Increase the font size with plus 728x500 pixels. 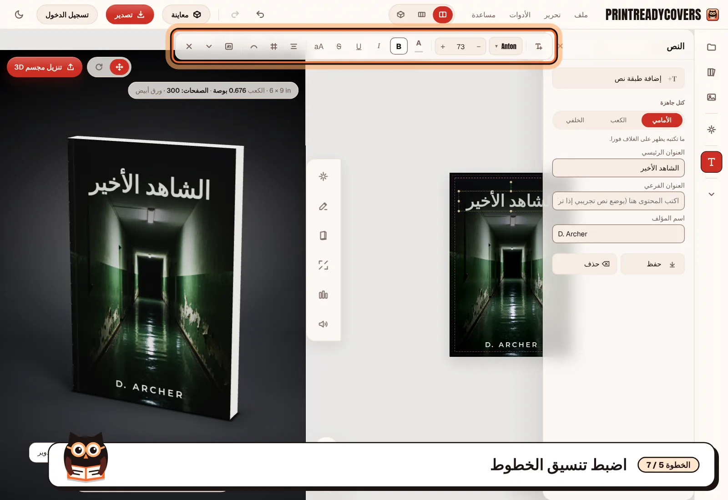pyautogui.click(x=443, y=46)
